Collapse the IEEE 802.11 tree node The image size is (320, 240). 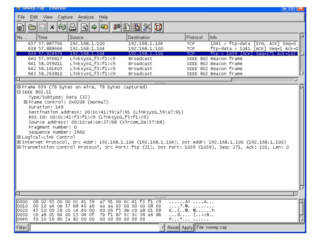click(19, 92)
